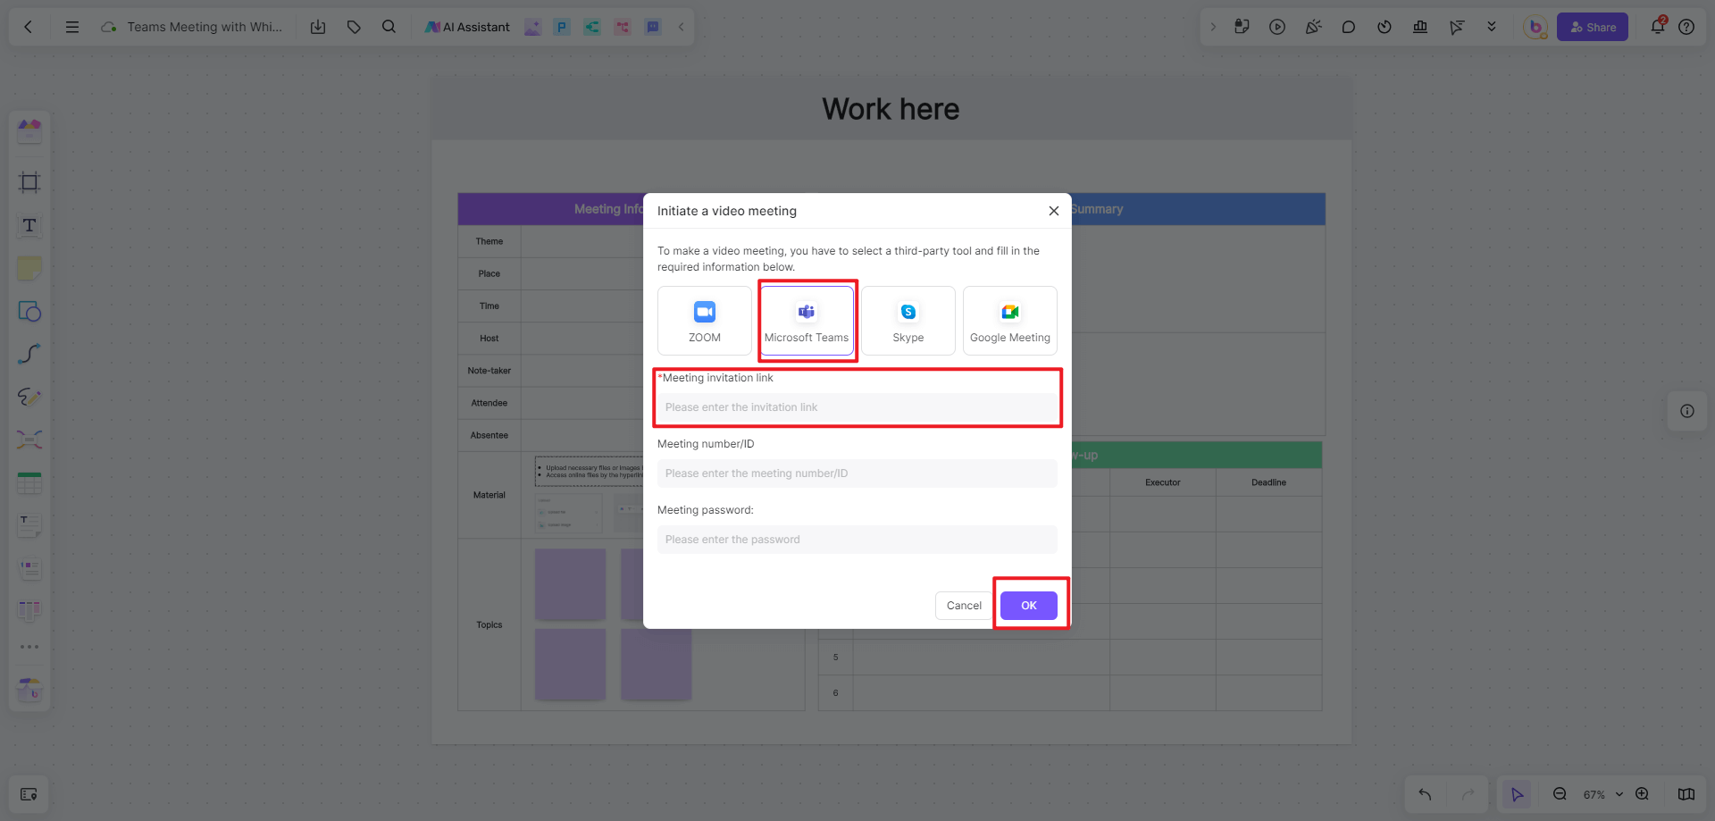This screenshot has width=1715, height=821.
Task: Zoom in with the plus magnifier
Action: pos(1642,794)
